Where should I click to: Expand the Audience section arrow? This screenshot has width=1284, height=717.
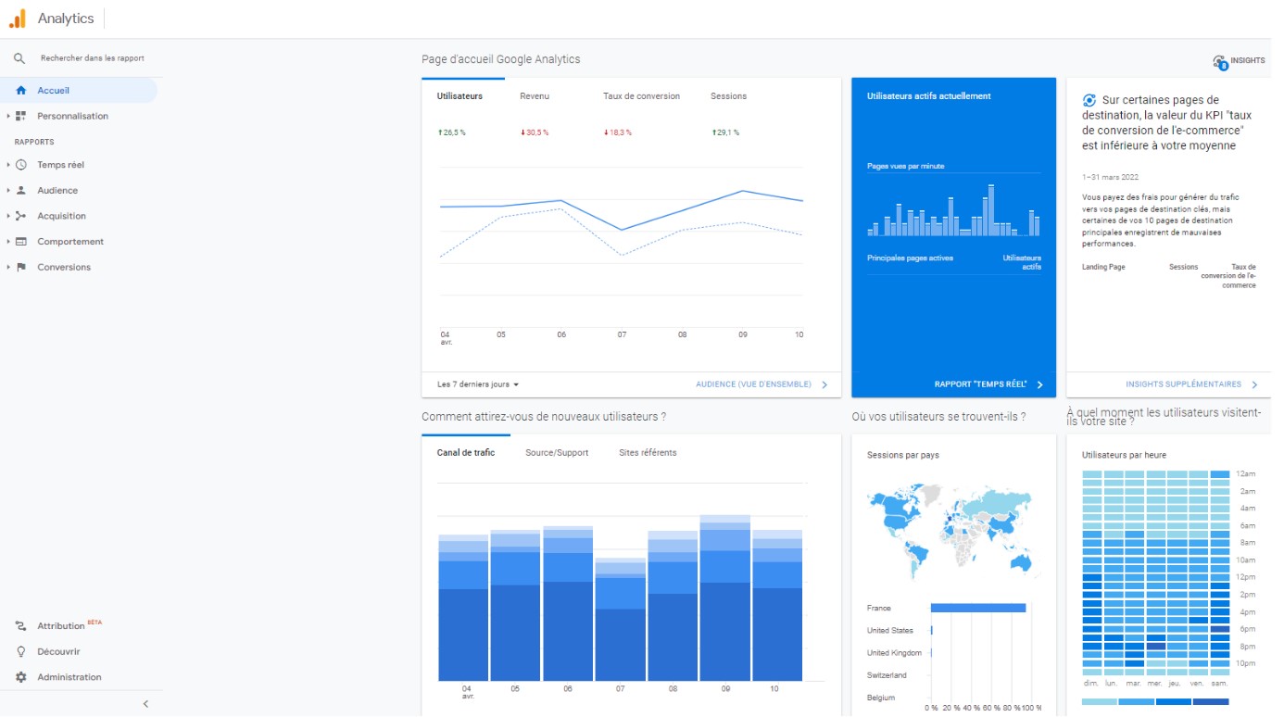(x=8, y=190)
